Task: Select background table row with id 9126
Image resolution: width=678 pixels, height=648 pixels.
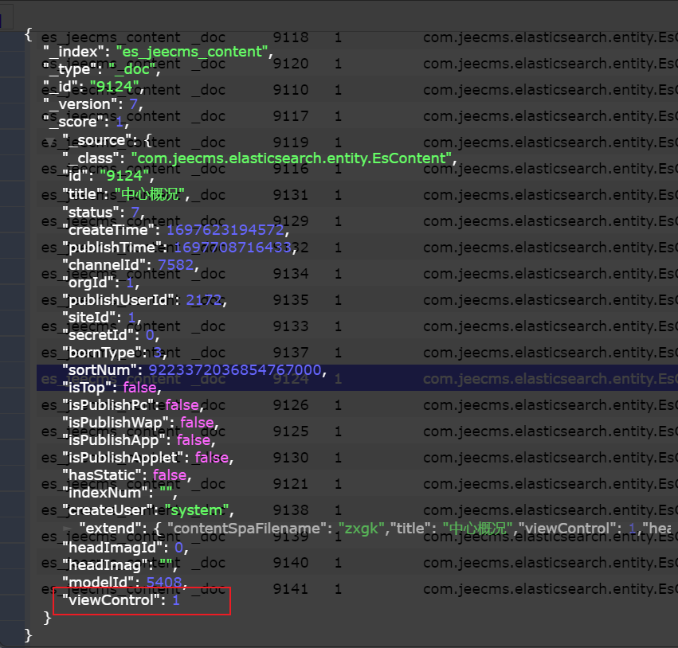Action: click(357, 404)
